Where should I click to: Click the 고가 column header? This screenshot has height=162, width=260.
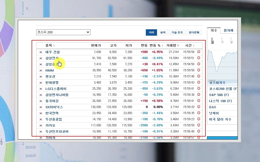[x=113, y=45]
